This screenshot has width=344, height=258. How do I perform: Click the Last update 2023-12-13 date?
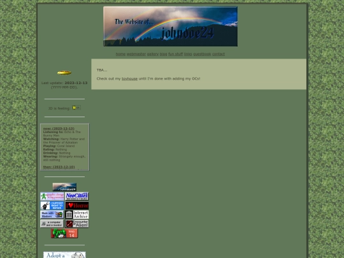click(76, 83)
